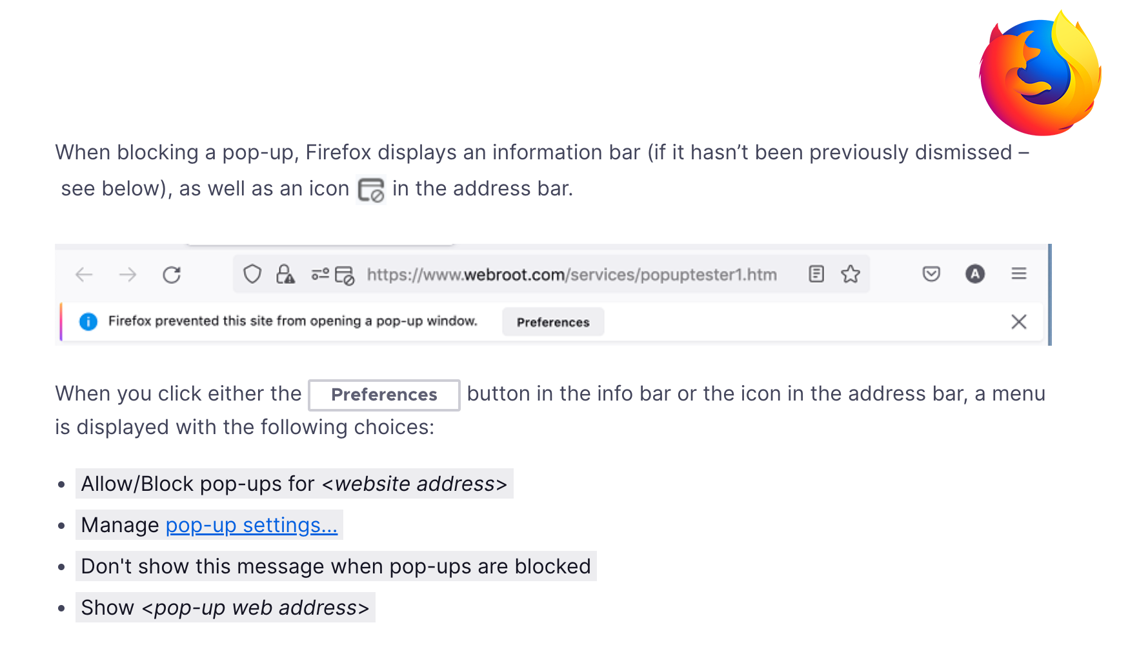Click the browser forward arrow
This screenshot has height=645, width=1128.
128,275
